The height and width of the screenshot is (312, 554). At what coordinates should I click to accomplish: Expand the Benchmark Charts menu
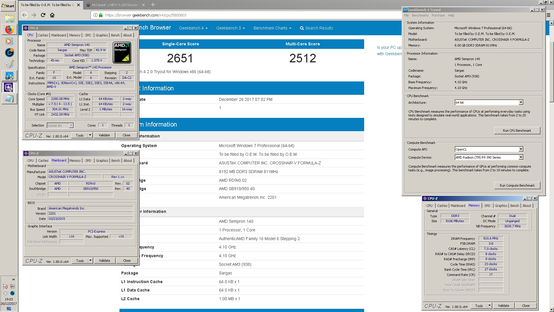coord(272,28)
